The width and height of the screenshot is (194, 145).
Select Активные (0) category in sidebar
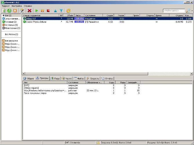pos(10,25)
